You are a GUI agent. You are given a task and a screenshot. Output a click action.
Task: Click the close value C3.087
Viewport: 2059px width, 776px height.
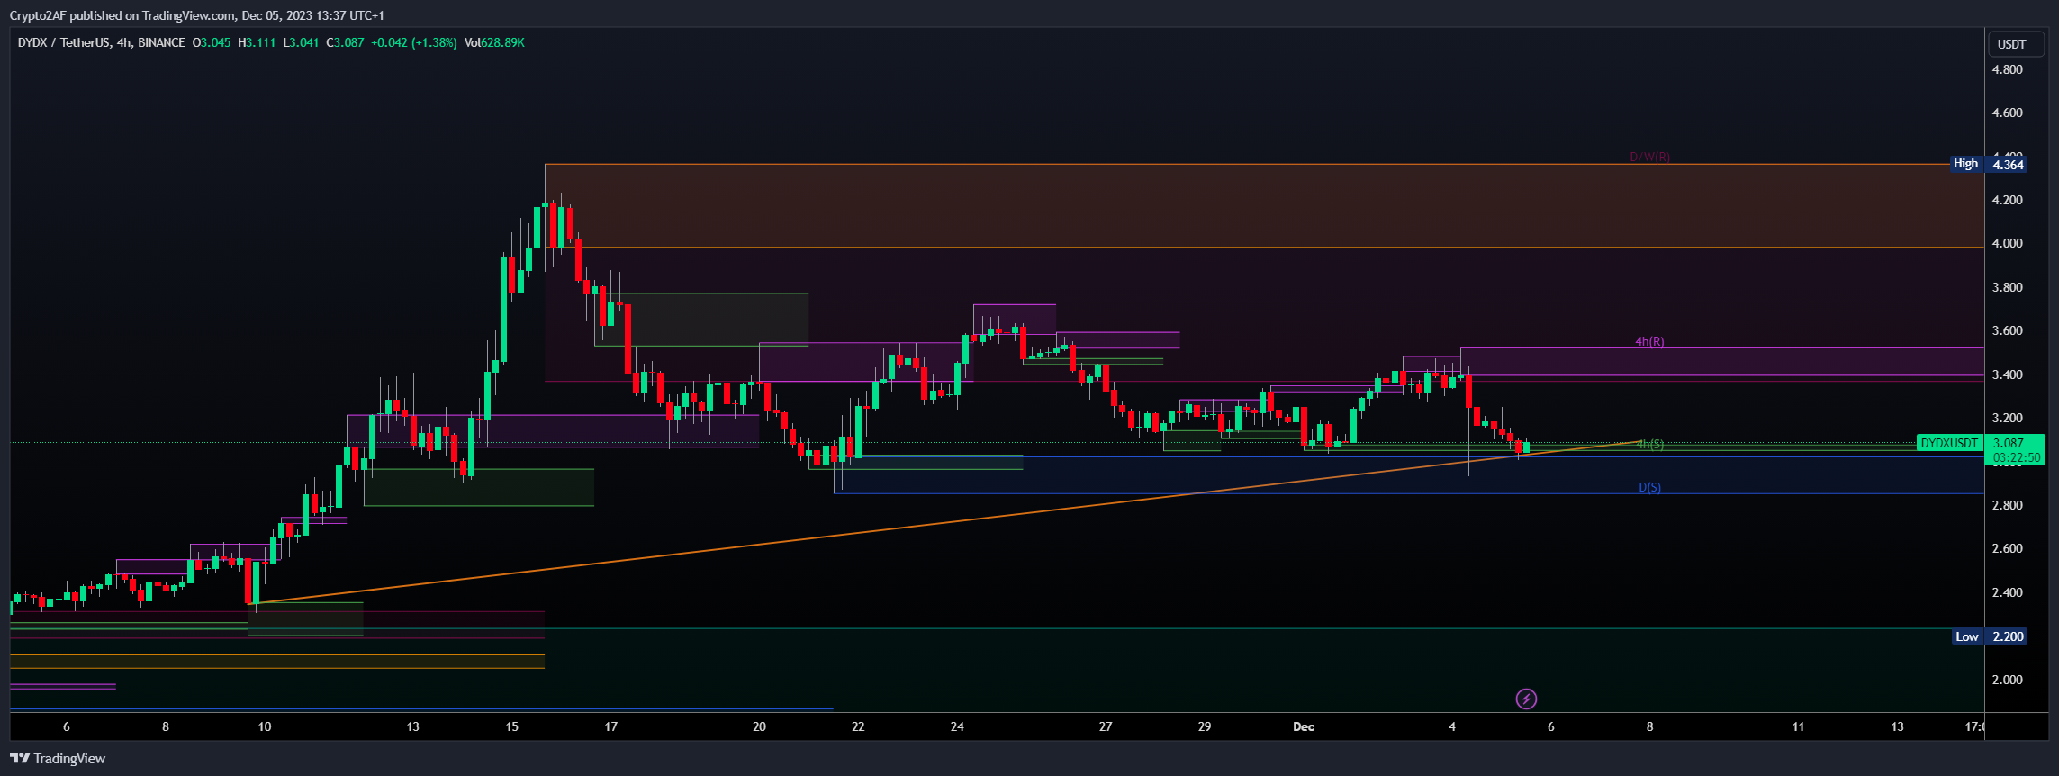coord(345,42)
